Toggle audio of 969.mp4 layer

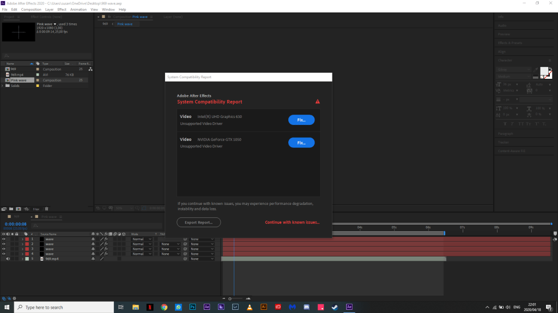[8, 259]
